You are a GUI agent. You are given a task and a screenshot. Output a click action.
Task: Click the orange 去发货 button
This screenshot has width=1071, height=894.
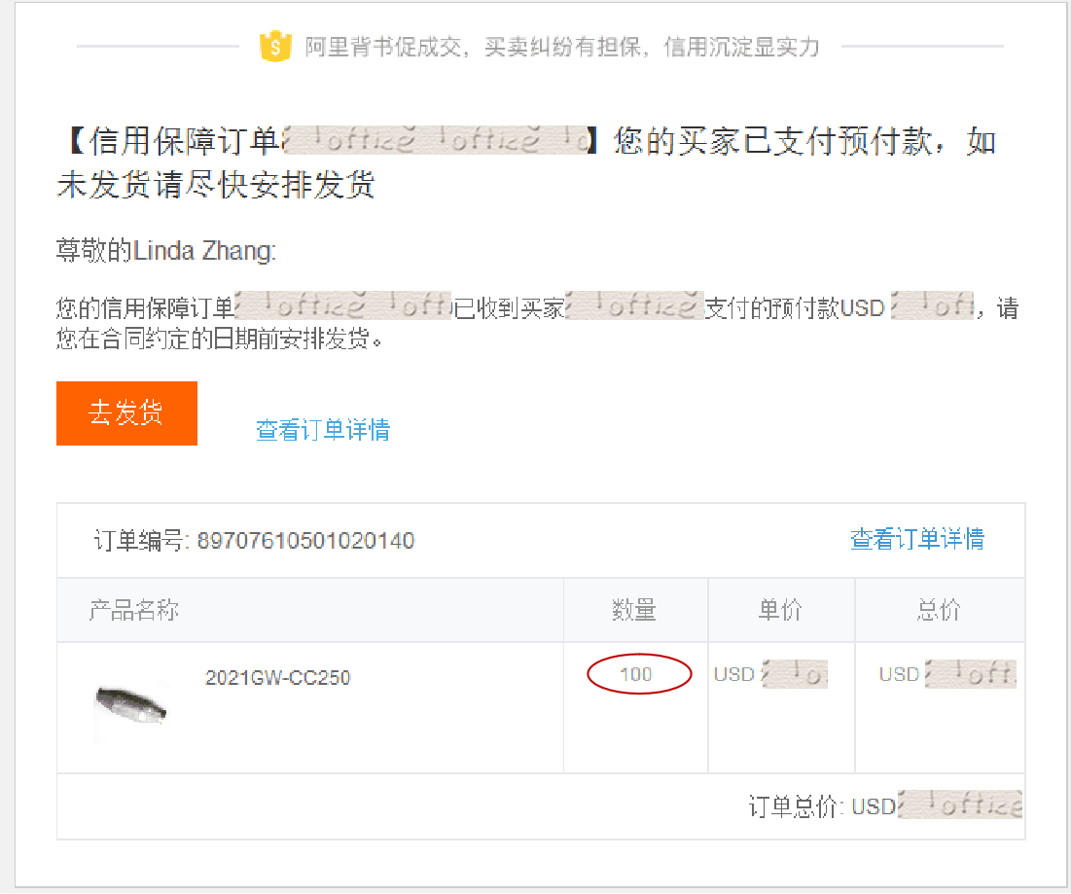[x=126, y=413]
